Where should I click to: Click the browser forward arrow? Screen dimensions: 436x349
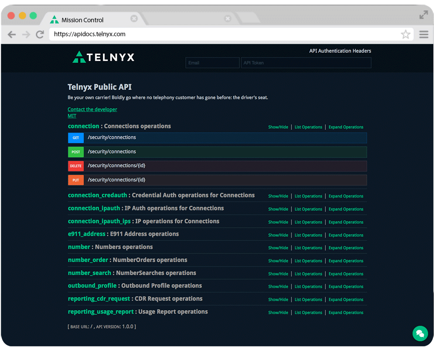click(26, 34)
